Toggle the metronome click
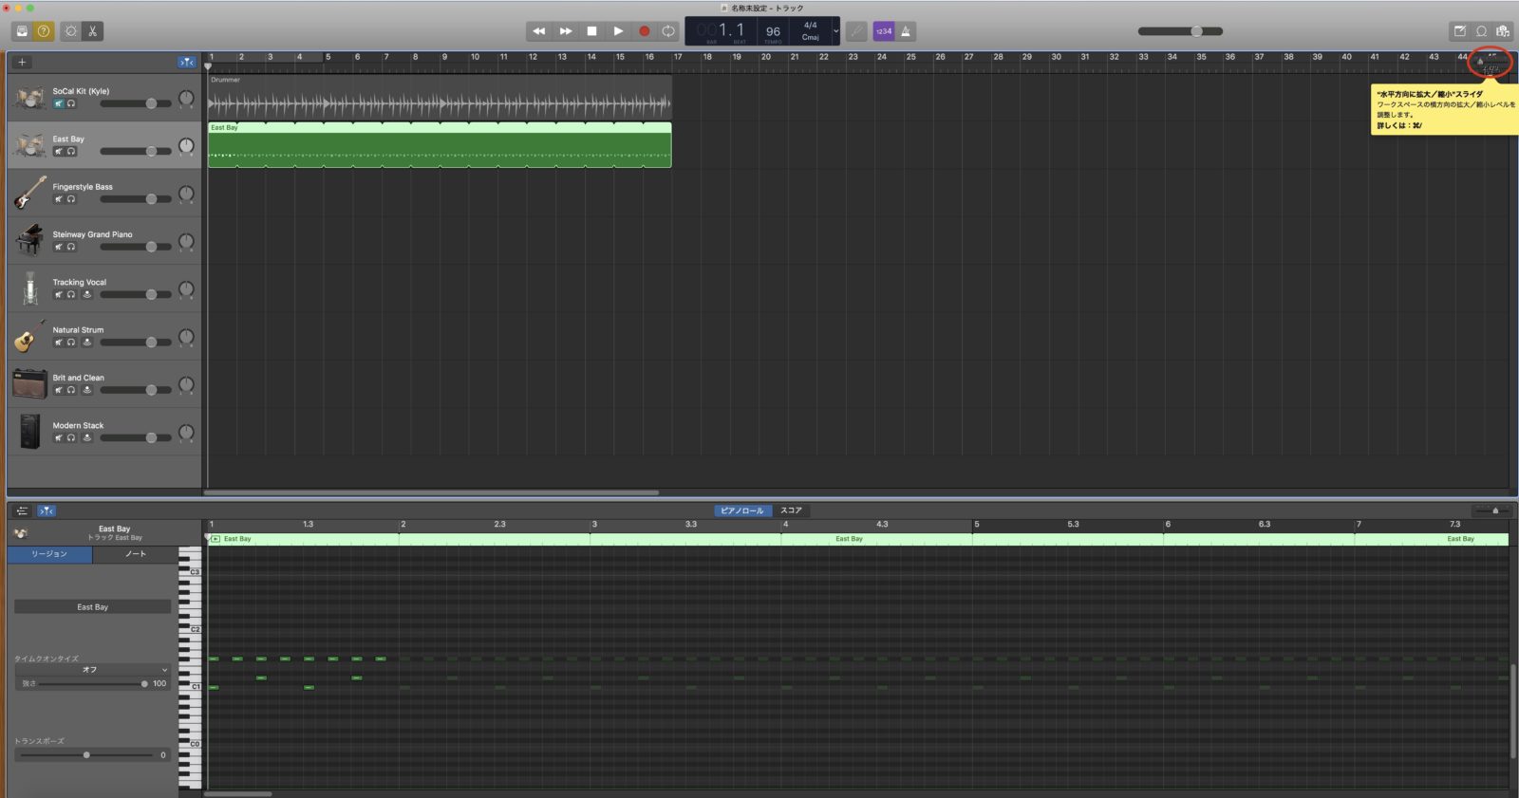The height and width of the screenshot is (798, 1519). (x=906, y=31)
